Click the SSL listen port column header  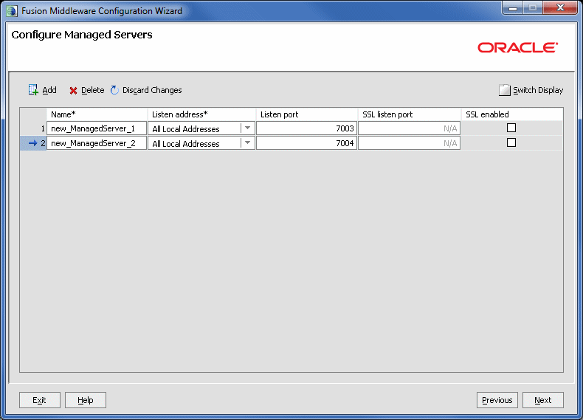coord(410,114)
